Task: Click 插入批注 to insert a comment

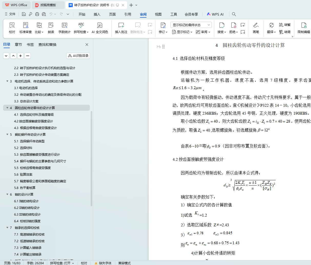Action: [x=121, y=28]
